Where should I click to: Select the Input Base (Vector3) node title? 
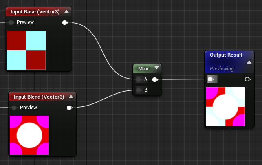35,12
